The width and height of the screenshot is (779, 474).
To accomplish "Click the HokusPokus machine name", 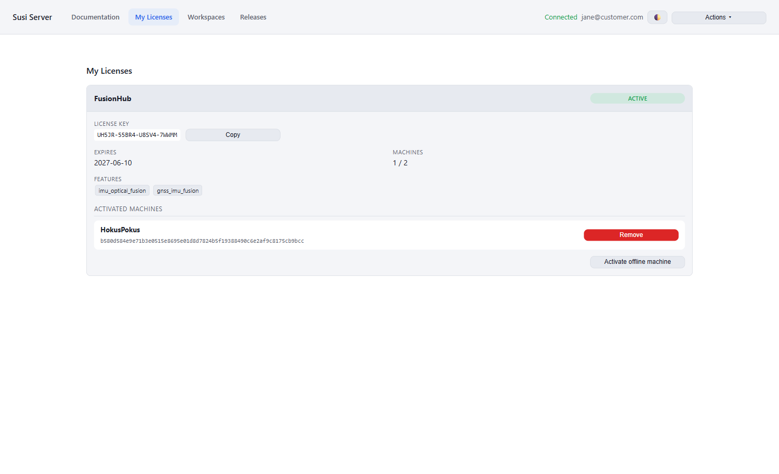I will (x=120, y=230).
